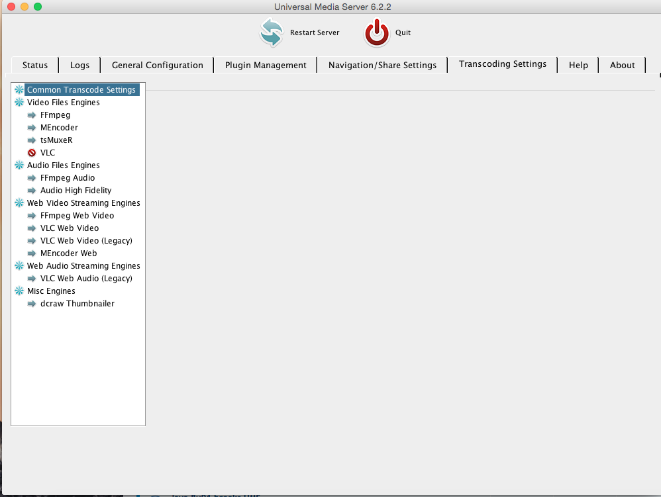
Task: Select the tsMuxeR engine entry
Action: click(56, 140)
